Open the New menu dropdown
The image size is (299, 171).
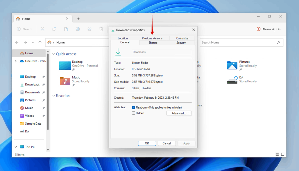[25, 29]
